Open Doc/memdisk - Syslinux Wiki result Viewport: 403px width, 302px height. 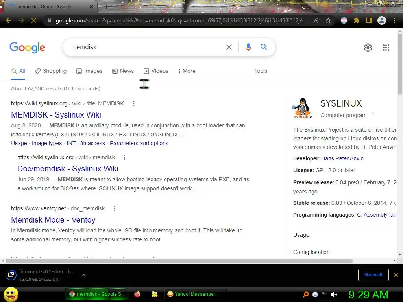click(68, 169)
